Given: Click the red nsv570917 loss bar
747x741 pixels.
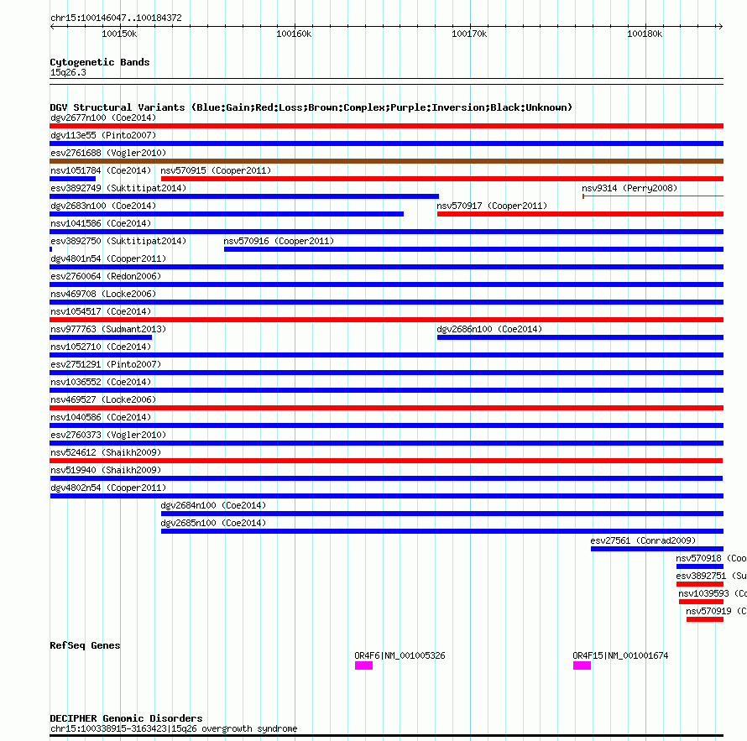Looking at the screenshot, I should pyautogui.click(x=580, y=214).
